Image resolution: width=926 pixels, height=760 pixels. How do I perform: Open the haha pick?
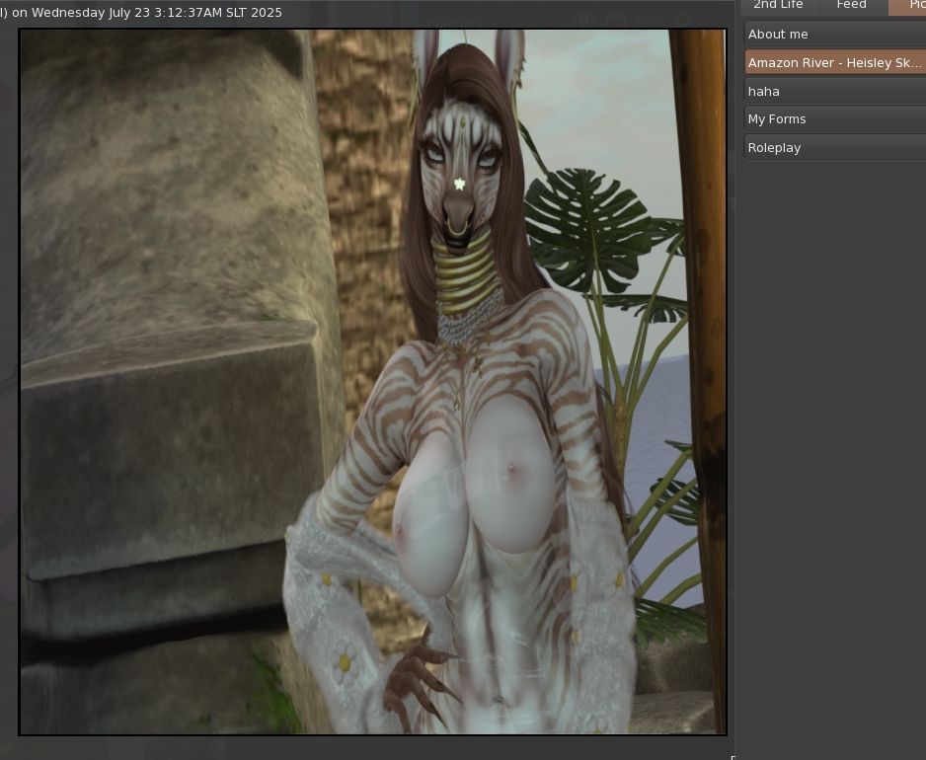(x=835, y=92)
